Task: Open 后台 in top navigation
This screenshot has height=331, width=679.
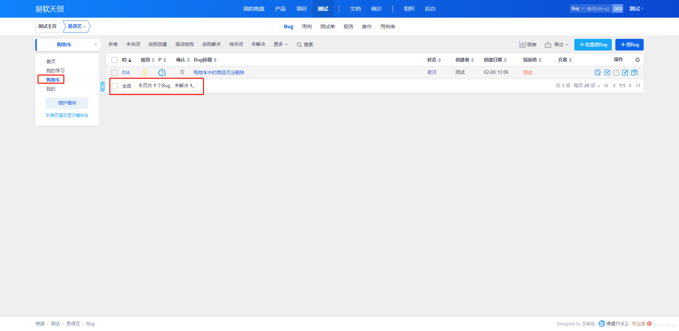Action: tap(430, 9)
